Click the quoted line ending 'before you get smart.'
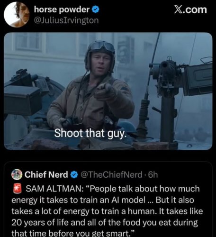The height and width of the screenshot is (237, 216). (x=73, y=233)
